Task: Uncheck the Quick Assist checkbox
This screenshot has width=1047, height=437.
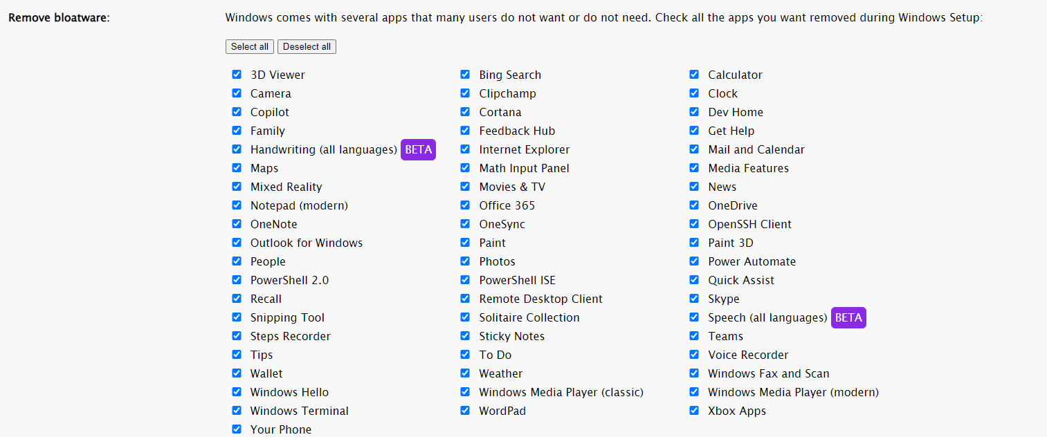Action: (694, 280)
